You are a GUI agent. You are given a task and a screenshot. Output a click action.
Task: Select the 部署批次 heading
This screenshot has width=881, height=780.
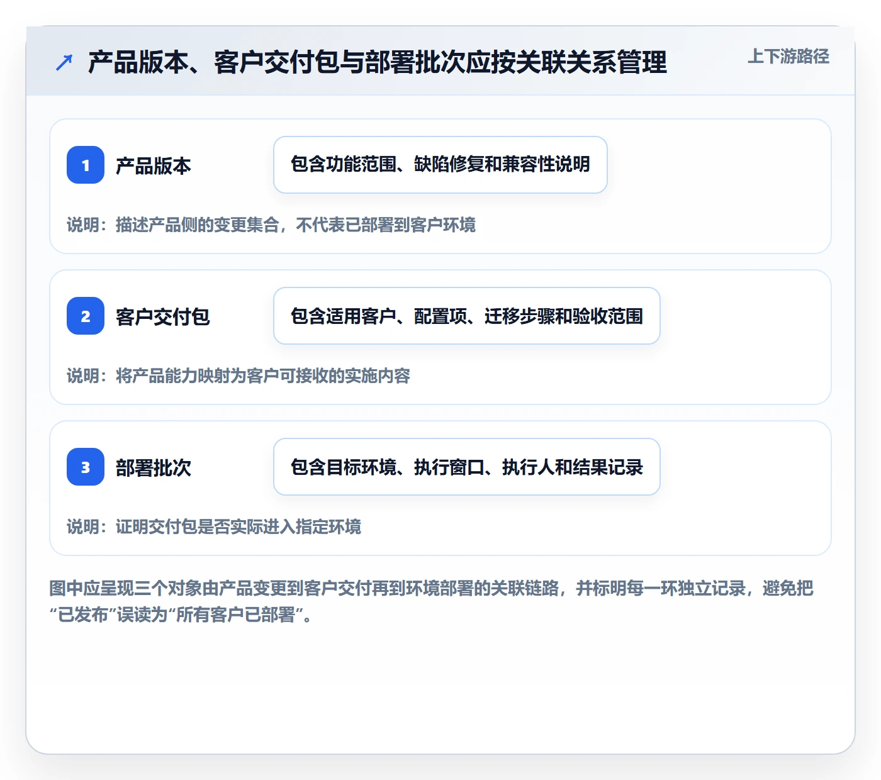click(x=154, y=467)
